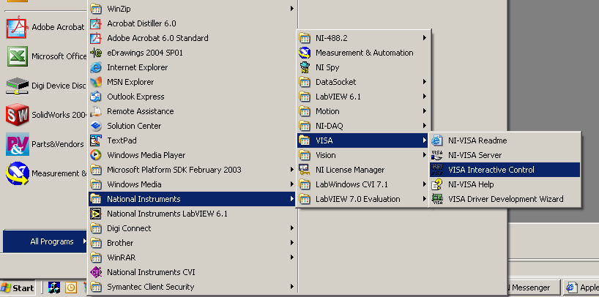Screen dimensions: 599x297
Task: Click the pinned Parts&Vendors icon
Action: point(17,144)
